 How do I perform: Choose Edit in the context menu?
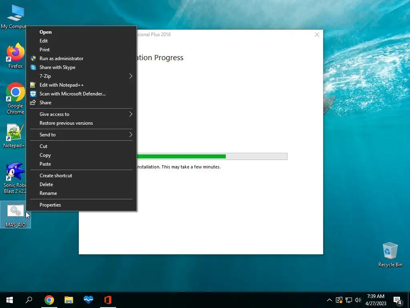tap(81, 41)
